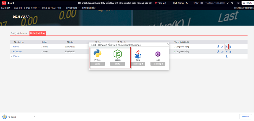The height and width of the screenshot is (121, 254).
Task: Expand CÔNG CỤ PHÂN TÍCH menu
Action: click(x=52, y=8)
